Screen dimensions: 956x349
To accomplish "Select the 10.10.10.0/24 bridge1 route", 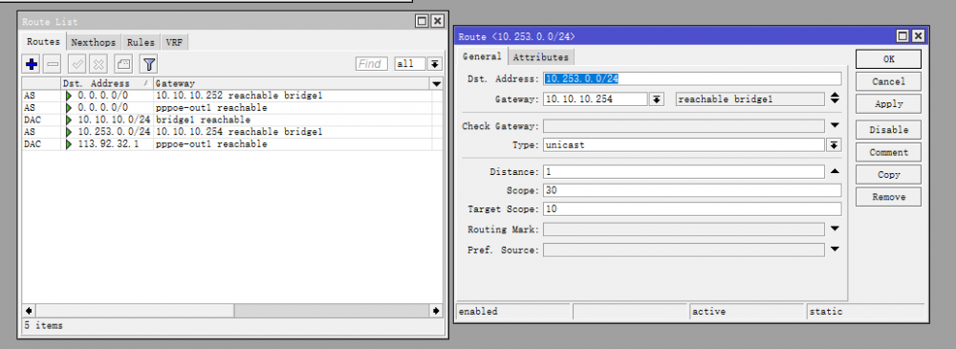I will pos(232,120).
